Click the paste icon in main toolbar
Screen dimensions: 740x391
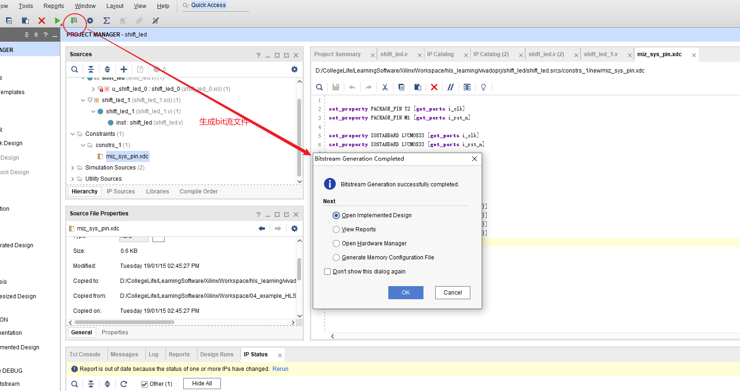[x=25, y=21]
